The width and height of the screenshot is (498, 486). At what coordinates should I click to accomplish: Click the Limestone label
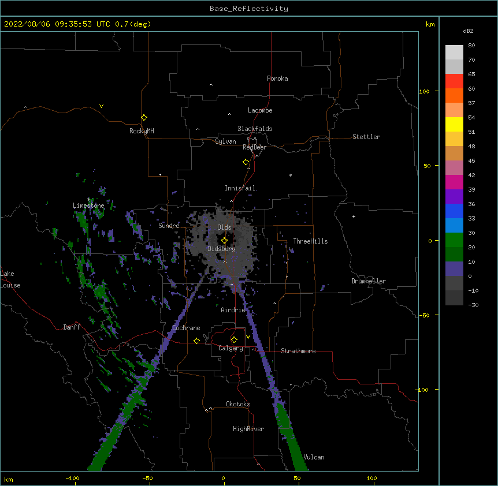point(88,205)
